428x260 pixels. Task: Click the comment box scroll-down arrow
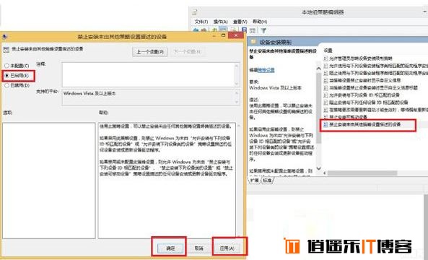(x=237, y=84)
